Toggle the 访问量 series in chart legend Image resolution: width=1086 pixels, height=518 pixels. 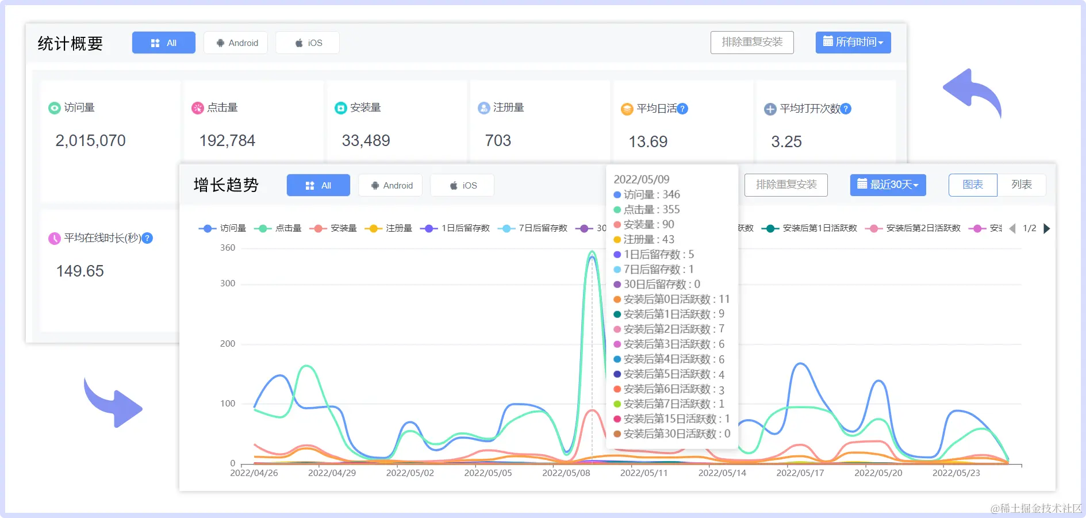point(222,228)
